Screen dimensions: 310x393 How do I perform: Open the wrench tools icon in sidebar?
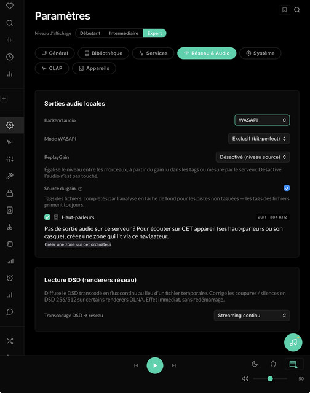click(x=10, y=176)
